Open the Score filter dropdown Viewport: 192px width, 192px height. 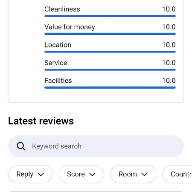click(81, 174)
